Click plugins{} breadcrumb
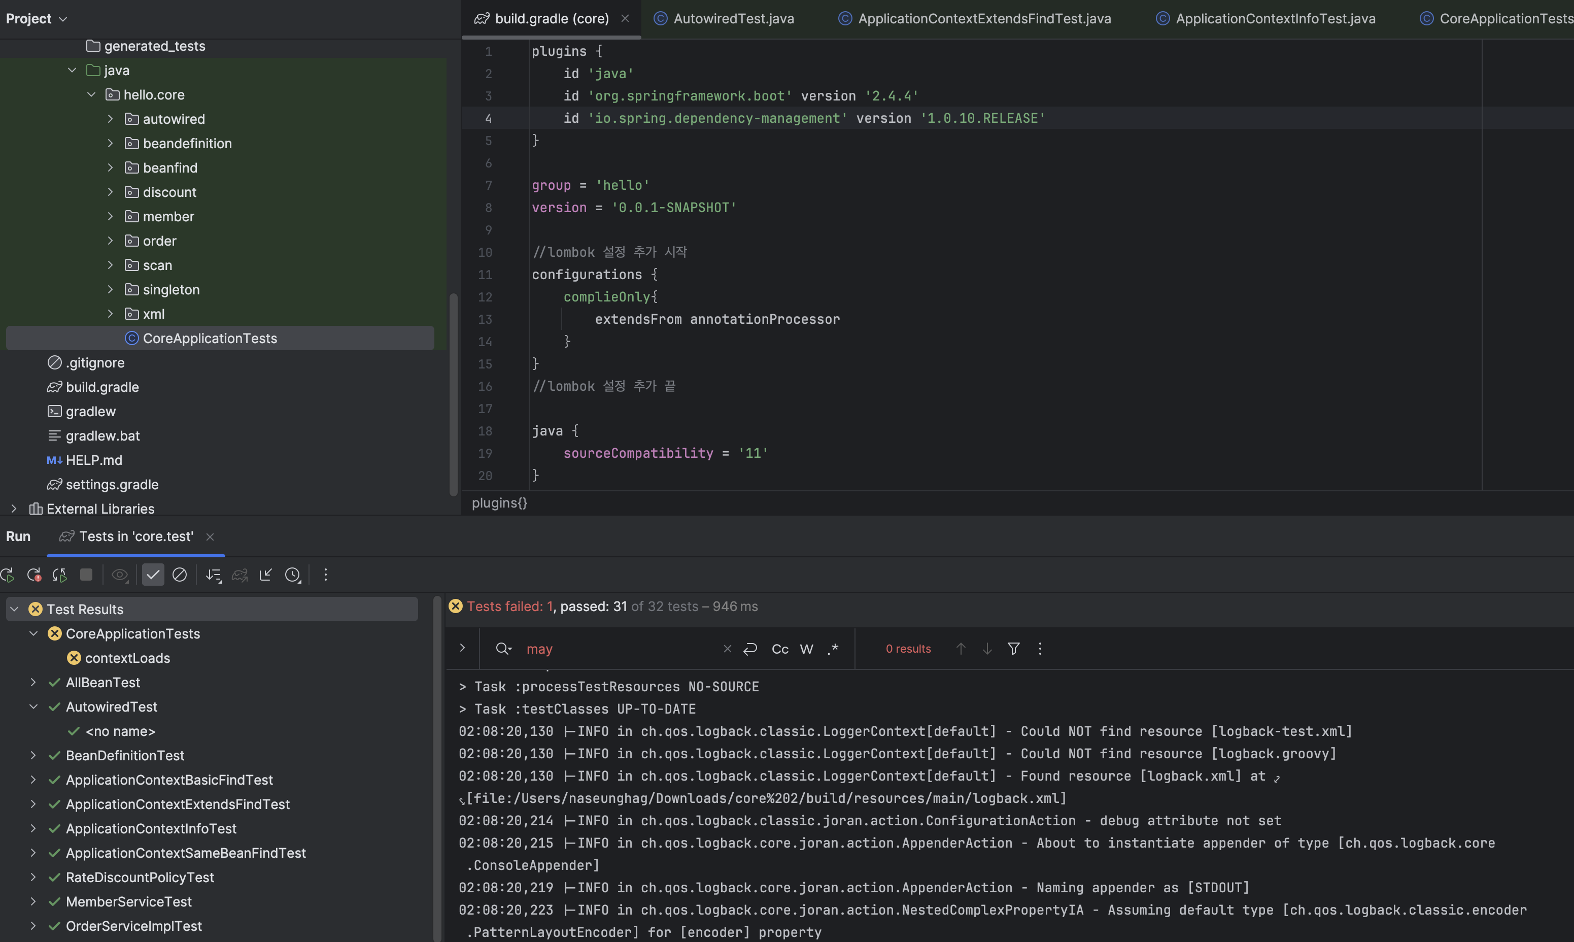1574x942 pixels. coord(499,503)
